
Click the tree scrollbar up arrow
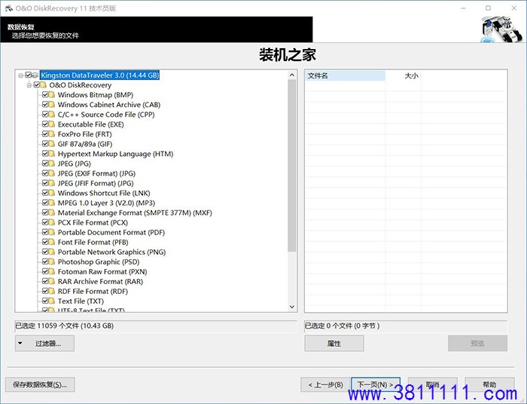pyautogui.click(x=292, y=75)
